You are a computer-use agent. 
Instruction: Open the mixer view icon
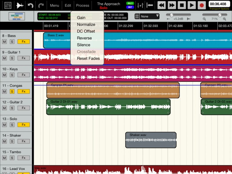pos(8,5)
